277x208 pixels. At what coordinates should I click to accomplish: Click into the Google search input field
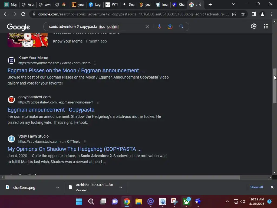point(95,27)
